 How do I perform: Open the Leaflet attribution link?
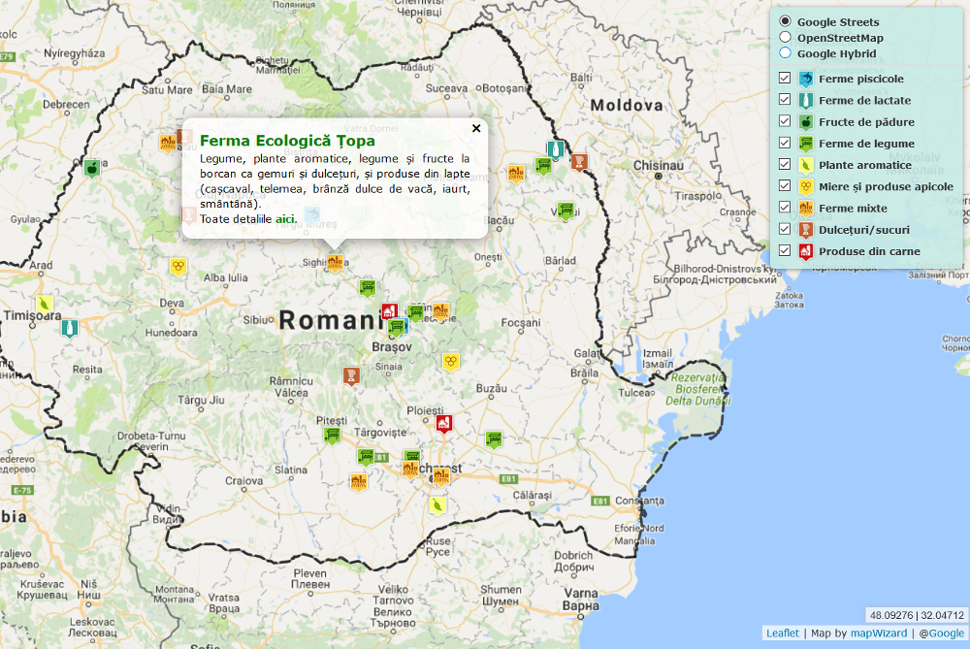783,633
